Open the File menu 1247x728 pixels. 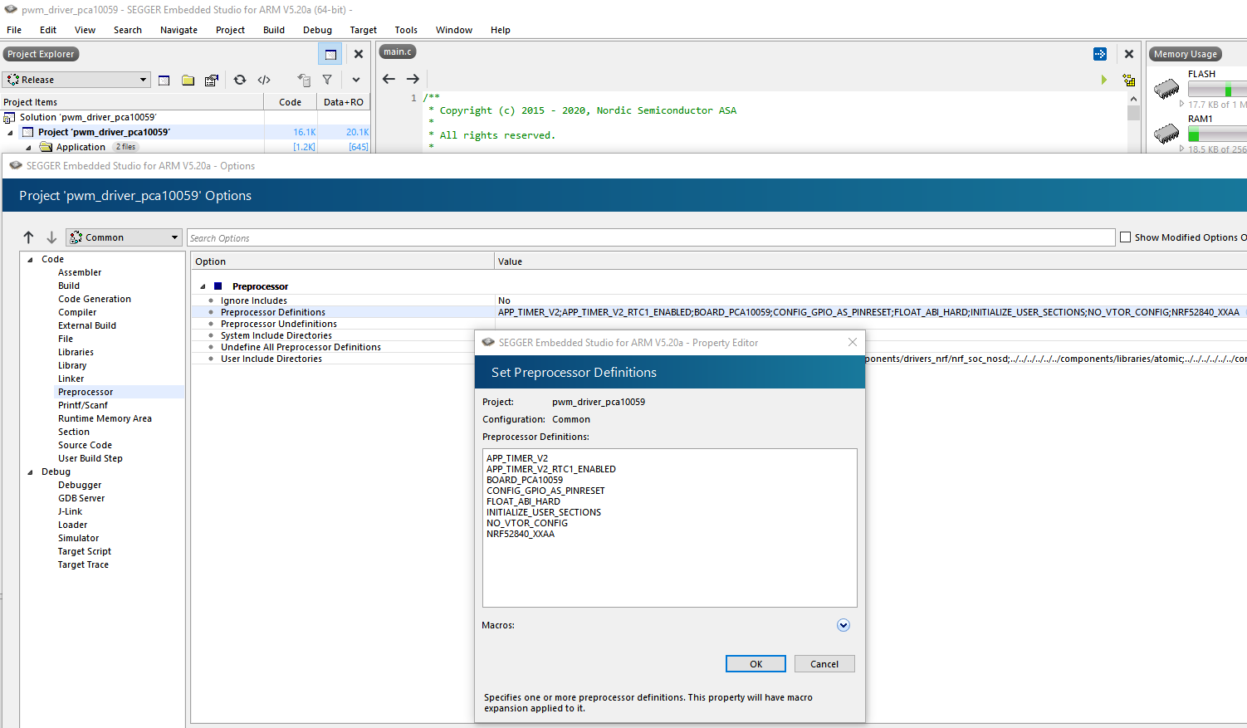pyautogui.click(x=14, y=30)
